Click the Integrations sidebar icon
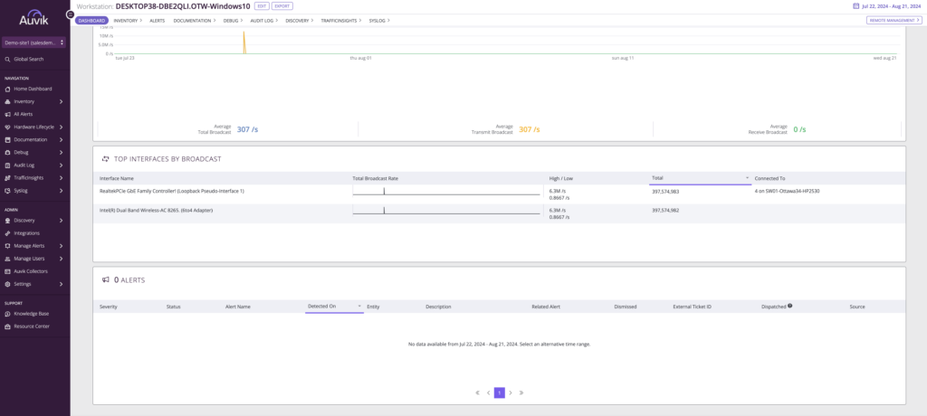 [7, 233]
